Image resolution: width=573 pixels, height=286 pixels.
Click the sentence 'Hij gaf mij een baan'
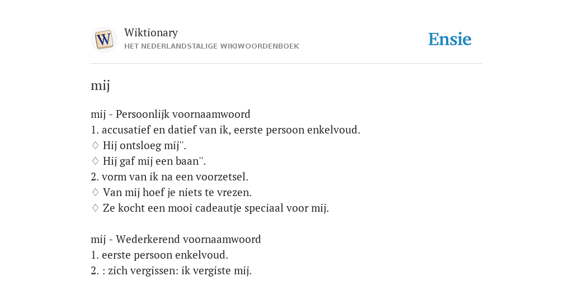pyautogui.click(x=154, y=161)
